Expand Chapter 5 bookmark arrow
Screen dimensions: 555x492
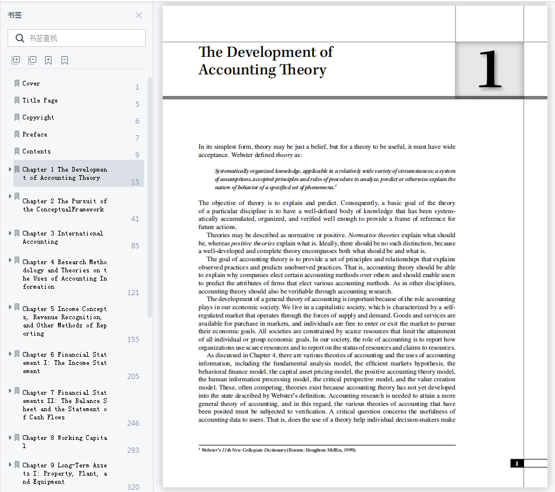click(x=10, y=307)
